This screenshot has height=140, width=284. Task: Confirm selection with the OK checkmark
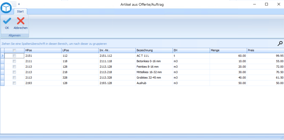[x=7, y=24]
